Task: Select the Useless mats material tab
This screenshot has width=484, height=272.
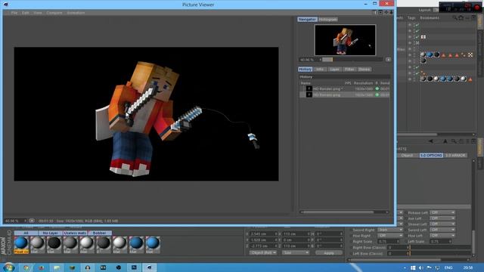Action: point(75,233)
